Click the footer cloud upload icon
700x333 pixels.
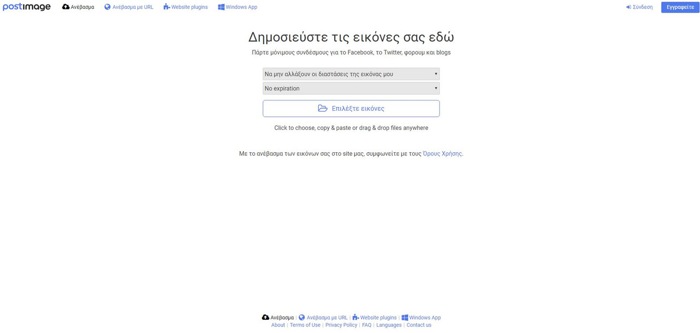[x=265, y=318]
